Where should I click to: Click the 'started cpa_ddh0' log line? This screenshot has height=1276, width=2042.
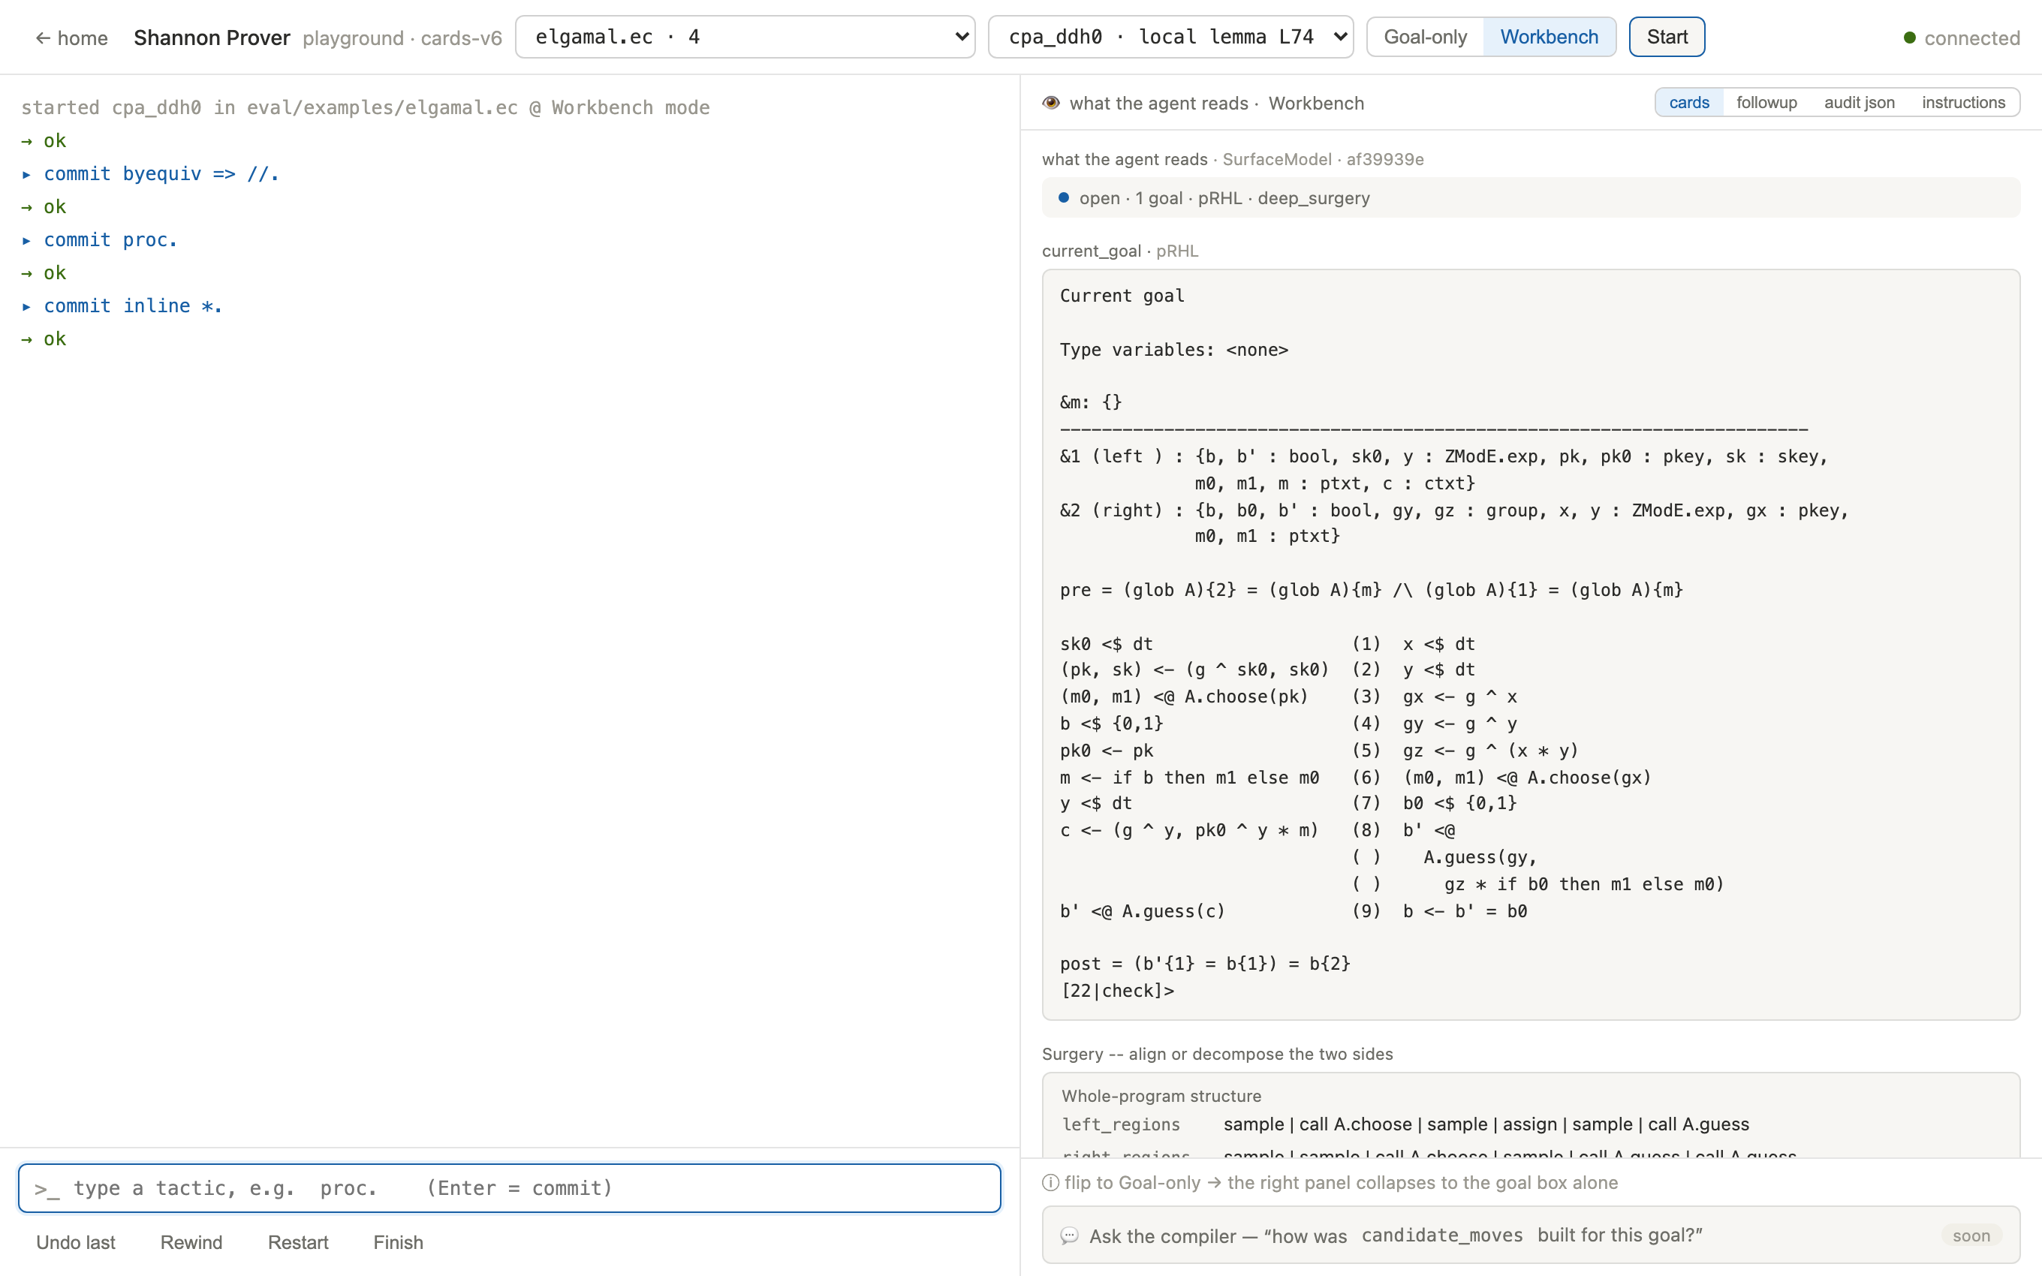coord(366,107)
